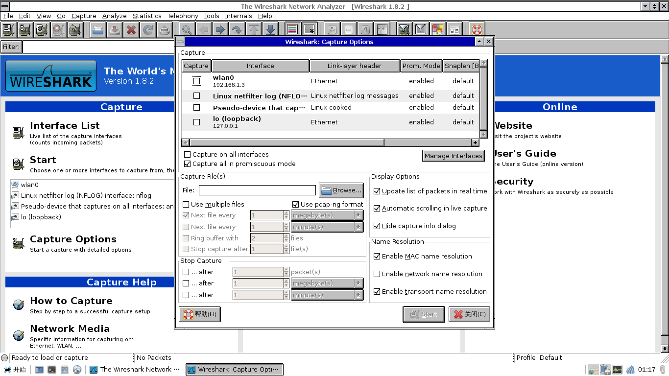This screenshot has width=669, height=376.
Task: Click the Capture column header
Action: 196,66
